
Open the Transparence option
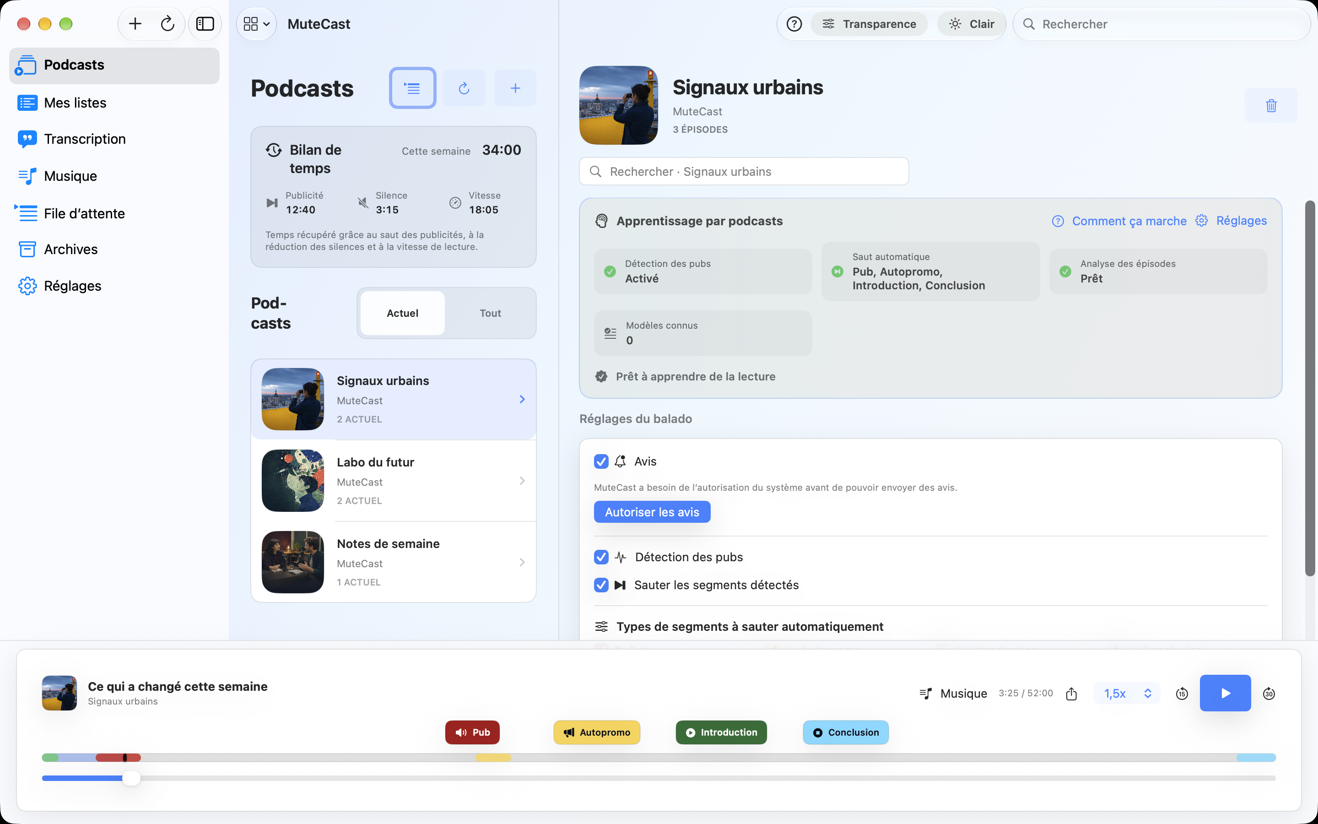point(869,24)
